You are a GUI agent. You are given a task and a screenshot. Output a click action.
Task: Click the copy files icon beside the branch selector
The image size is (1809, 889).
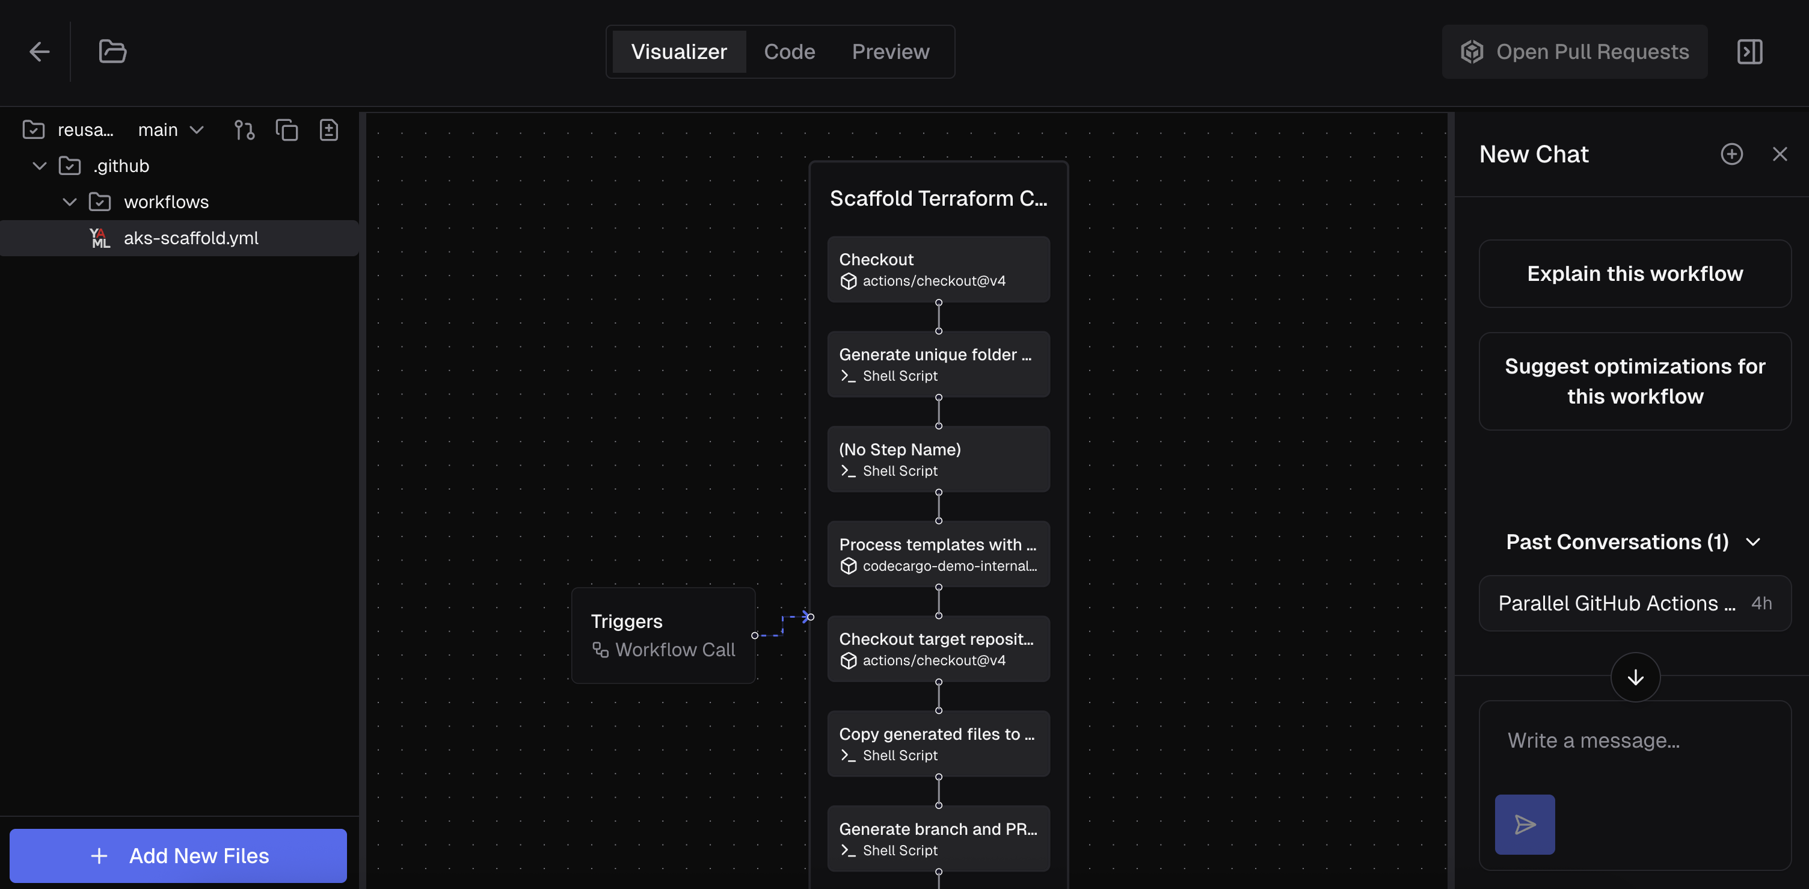pos(286,130)
